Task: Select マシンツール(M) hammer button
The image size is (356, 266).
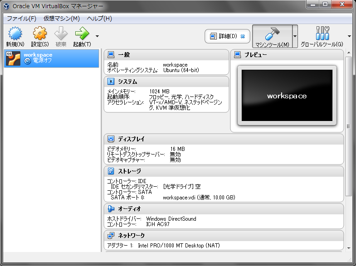Action: tap(272, 36)
